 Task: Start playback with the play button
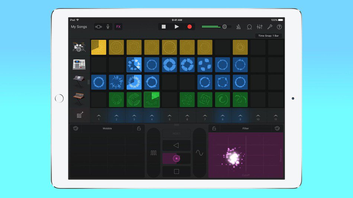[177, 27]
